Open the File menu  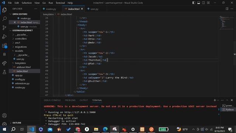click(x=10, y=3)
